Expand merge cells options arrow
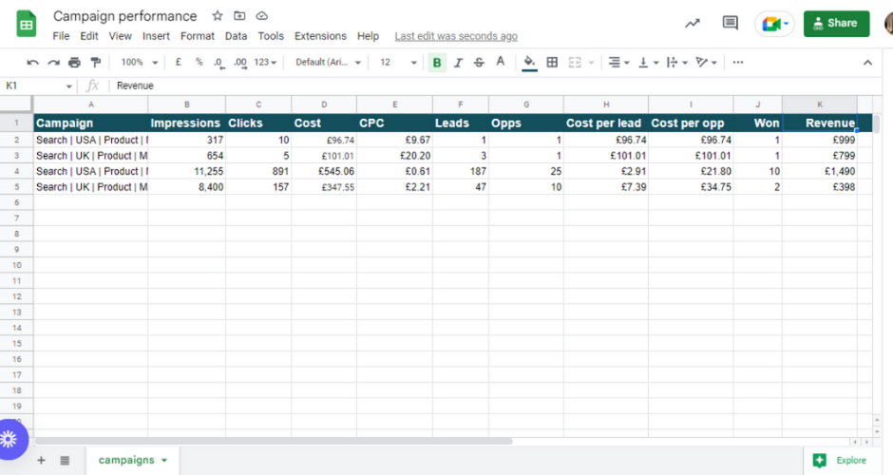Screen dimensions: 893x475 tap(591, 63)
